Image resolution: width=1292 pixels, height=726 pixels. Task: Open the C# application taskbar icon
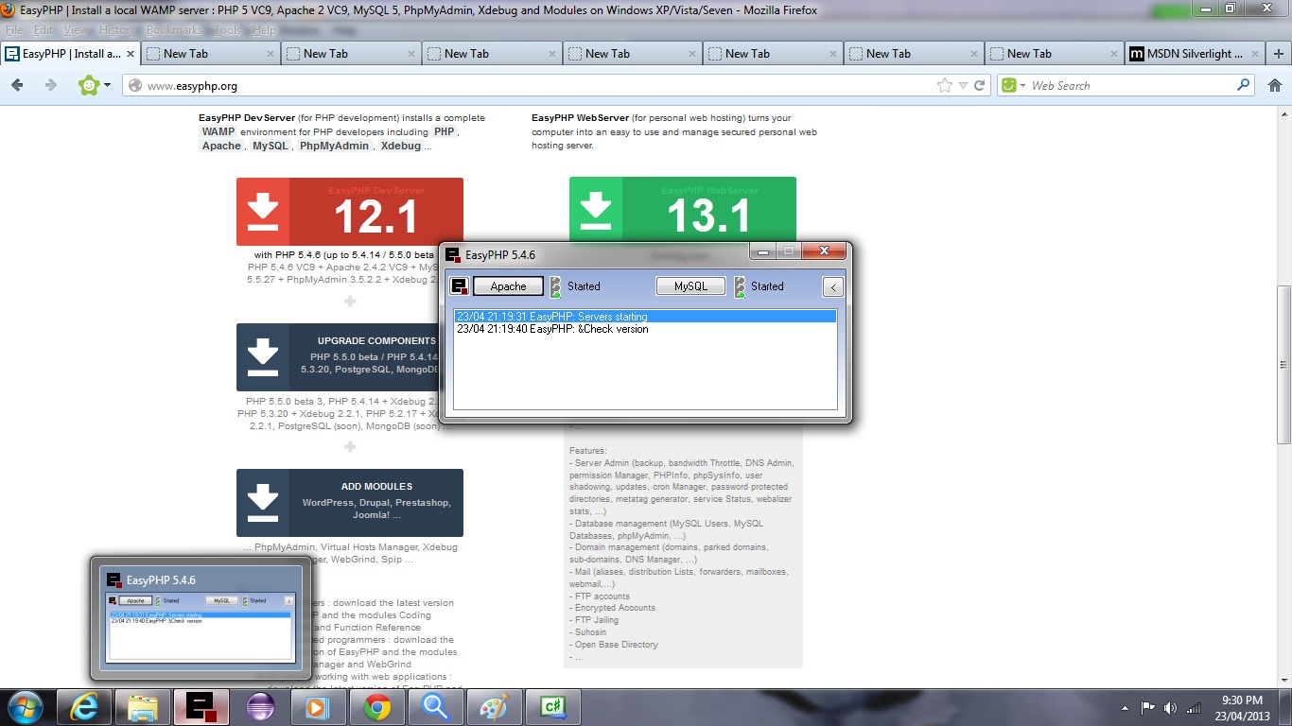[x=552, y=706]
